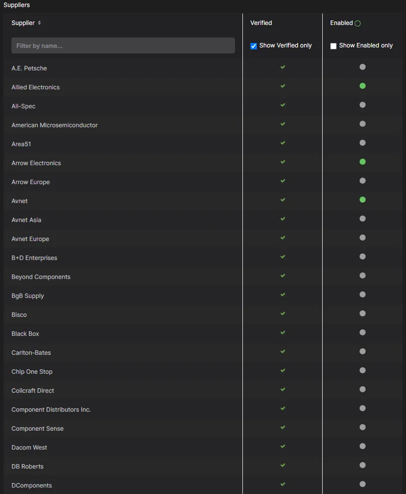The height and width of the screenshot is (494, 406).
Task: Click the Verified column header
Action: coord(261,23)
